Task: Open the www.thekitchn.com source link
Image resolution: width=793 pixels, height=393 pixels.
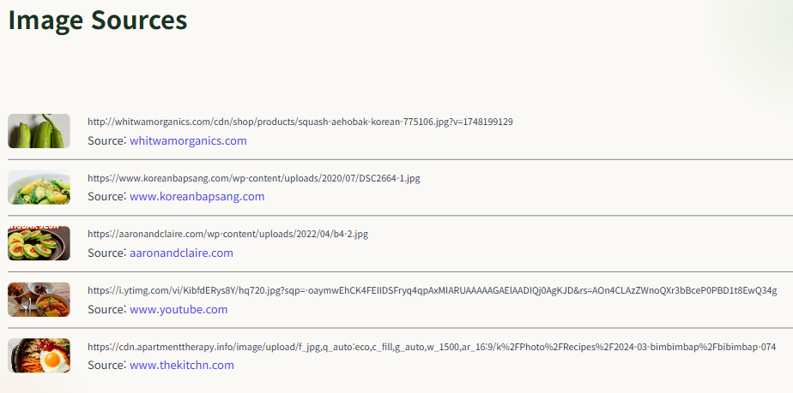Action: tap(182, 365)
